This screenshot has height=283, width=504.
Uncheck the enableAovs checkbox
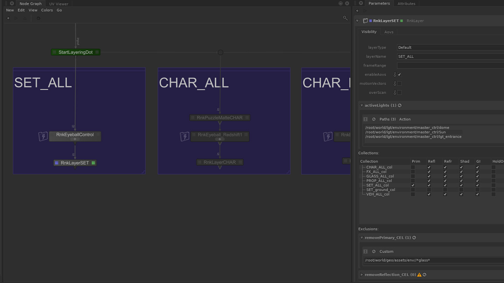click(399, 74)
